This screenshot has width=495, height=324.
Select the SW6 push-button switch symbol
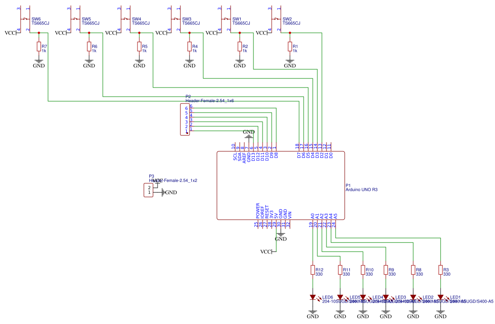pyautogui.click(x=25, y=19)
